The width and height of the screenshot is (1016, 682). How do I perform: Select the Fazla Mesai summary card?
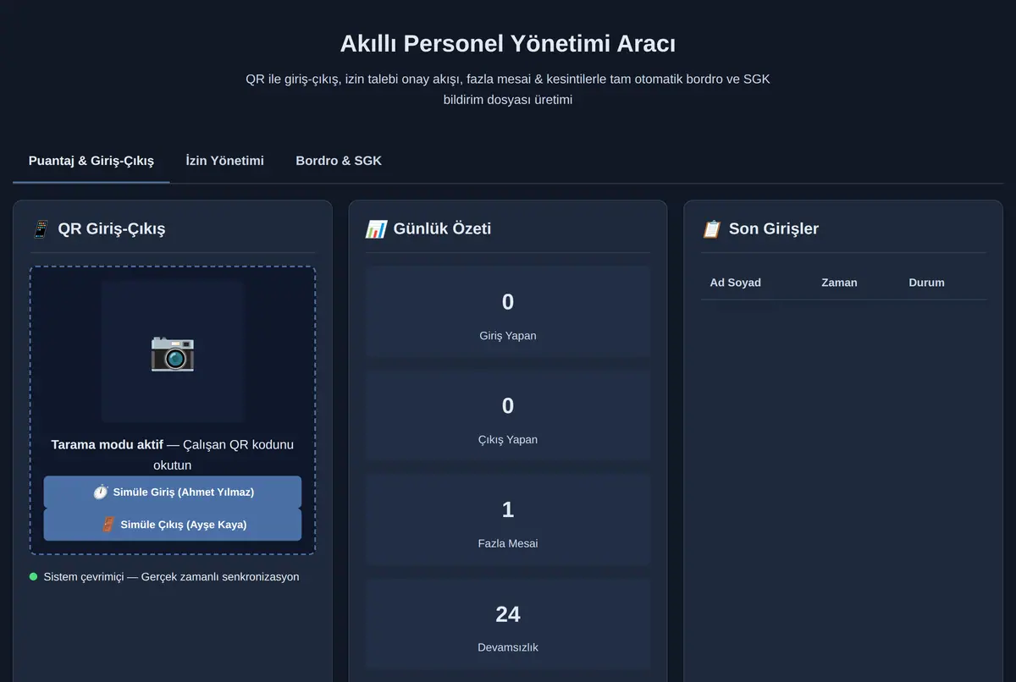pos(508,520)
